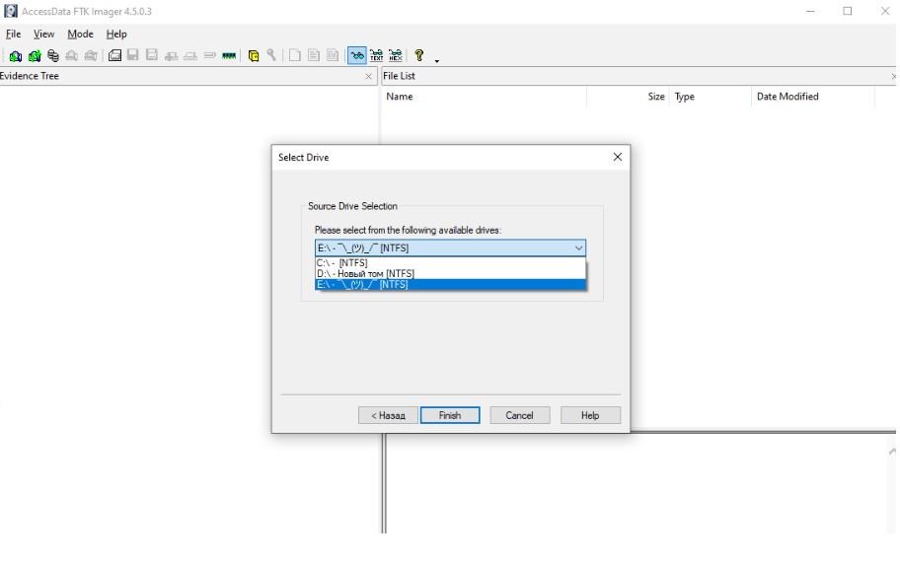Click the Help button in the dialog

590,415
